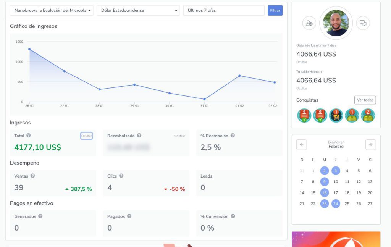Select highlighted February 16 in calendar
391x247 pixels.
325,193
